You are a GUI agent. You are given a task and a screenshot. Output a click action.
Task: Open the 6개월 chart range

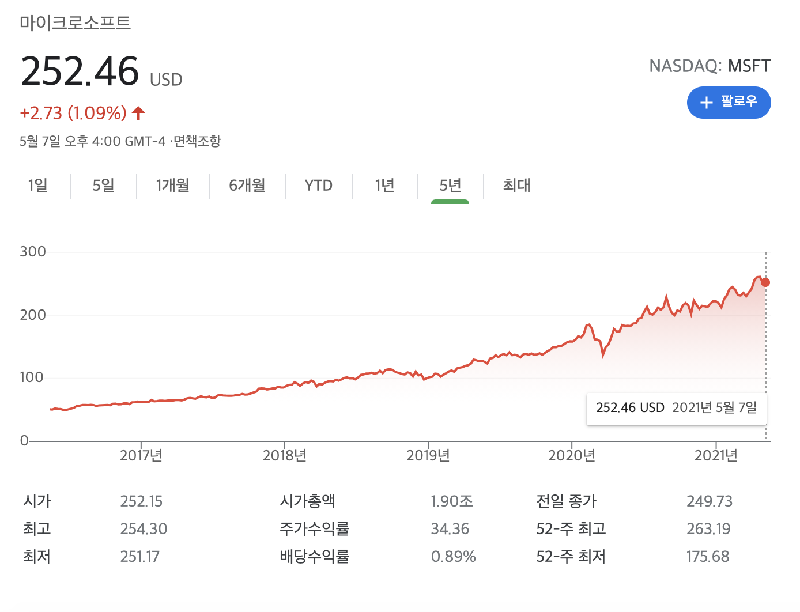(x=247, y=186)
